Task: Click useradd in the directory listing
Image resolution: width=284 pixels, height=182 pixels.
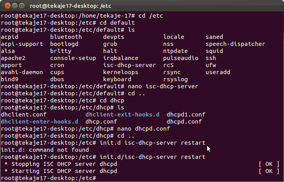Action: pos(218,72)
